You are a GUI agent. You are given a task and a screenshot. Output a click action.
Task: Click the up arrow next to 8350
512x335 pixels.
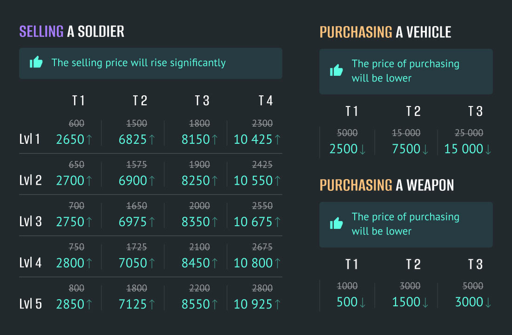click(215, 222)
